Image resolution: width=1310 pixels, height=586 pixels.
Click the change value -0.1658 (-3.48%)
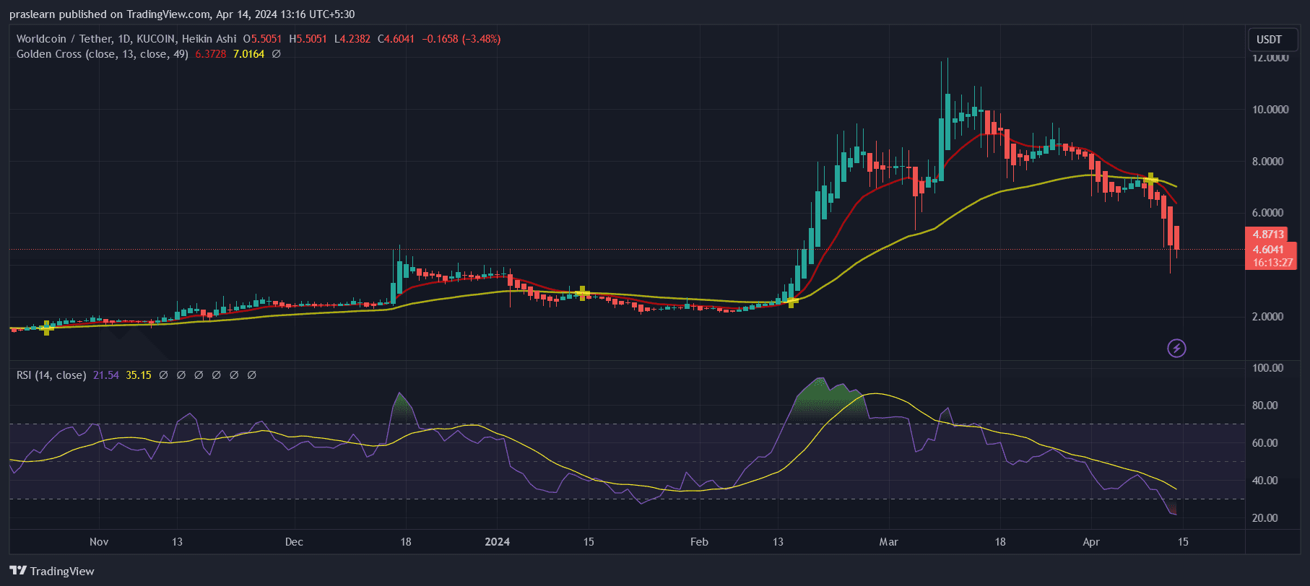[x=461, y=39]
